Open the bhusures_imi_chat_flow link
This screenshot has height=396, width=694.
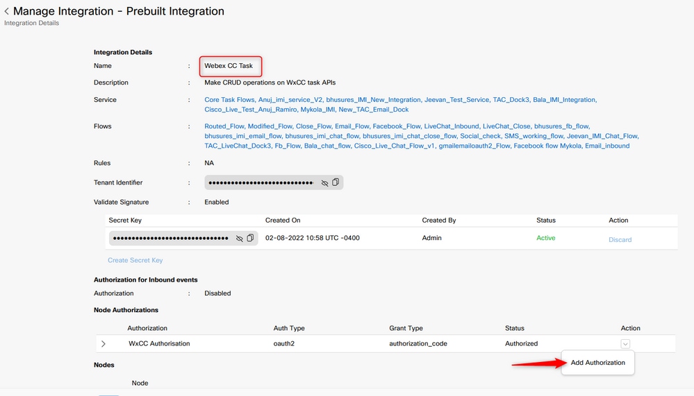322,136
